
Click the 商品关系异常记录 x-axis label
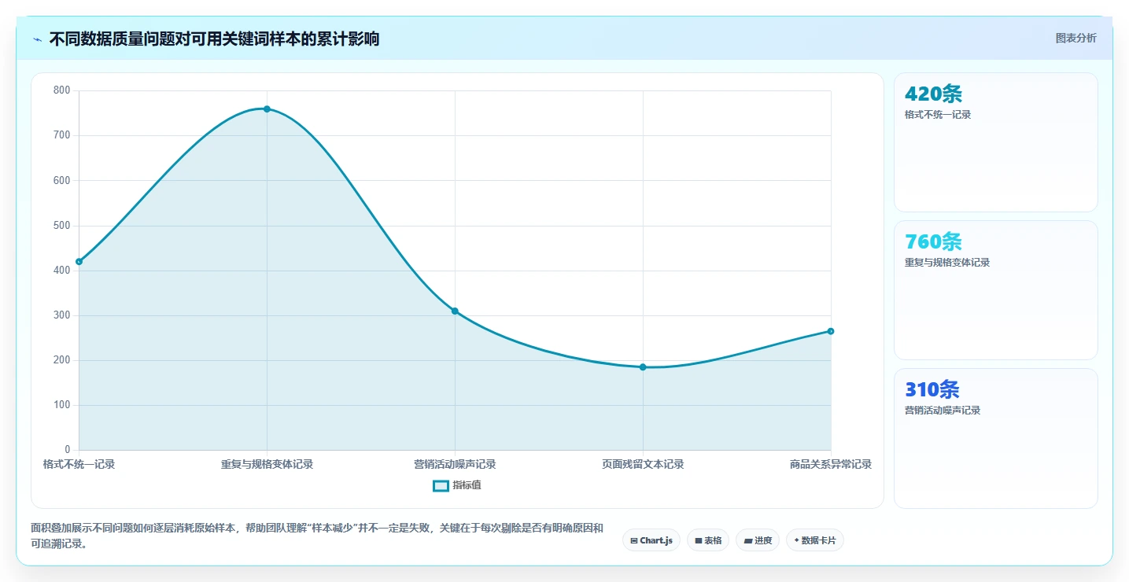(x=831, y=464)
